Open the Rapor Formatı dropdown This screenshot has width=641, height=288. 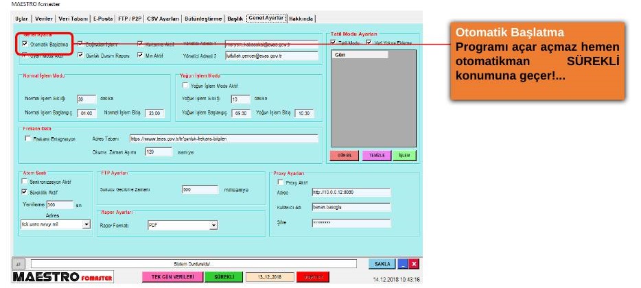[x=213, y=225]
